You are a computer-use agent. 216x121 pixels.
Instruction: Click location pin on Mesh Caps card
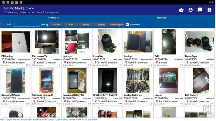(187, 63)
